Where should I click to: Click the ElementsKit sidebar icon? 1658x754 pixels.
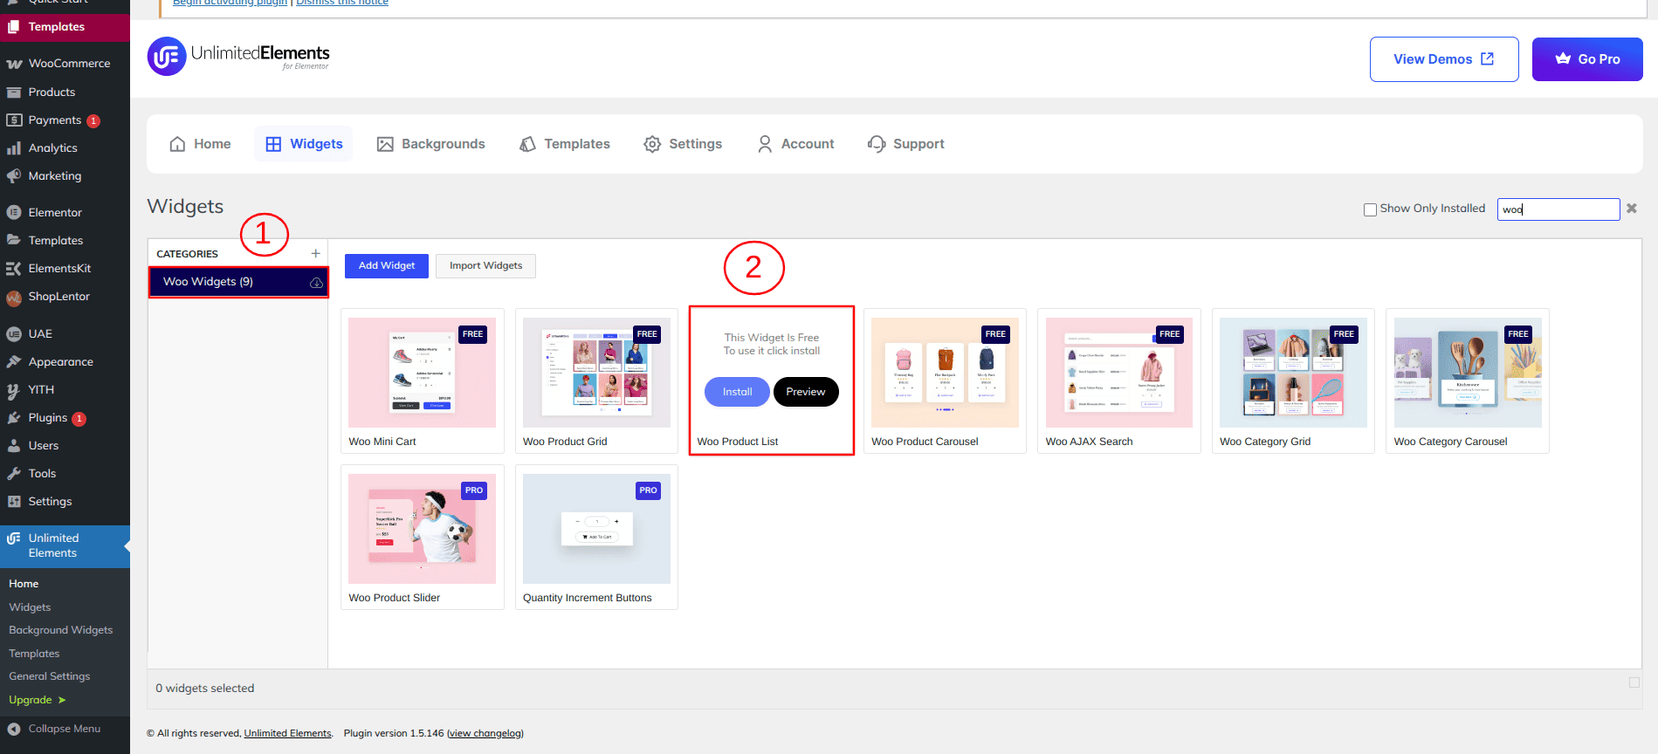click(14, 269)
